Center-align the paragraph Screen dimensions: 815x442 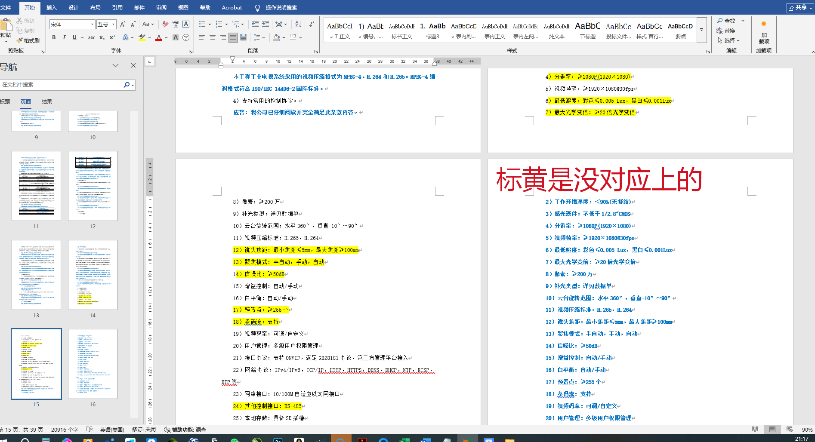coord(212,37)
